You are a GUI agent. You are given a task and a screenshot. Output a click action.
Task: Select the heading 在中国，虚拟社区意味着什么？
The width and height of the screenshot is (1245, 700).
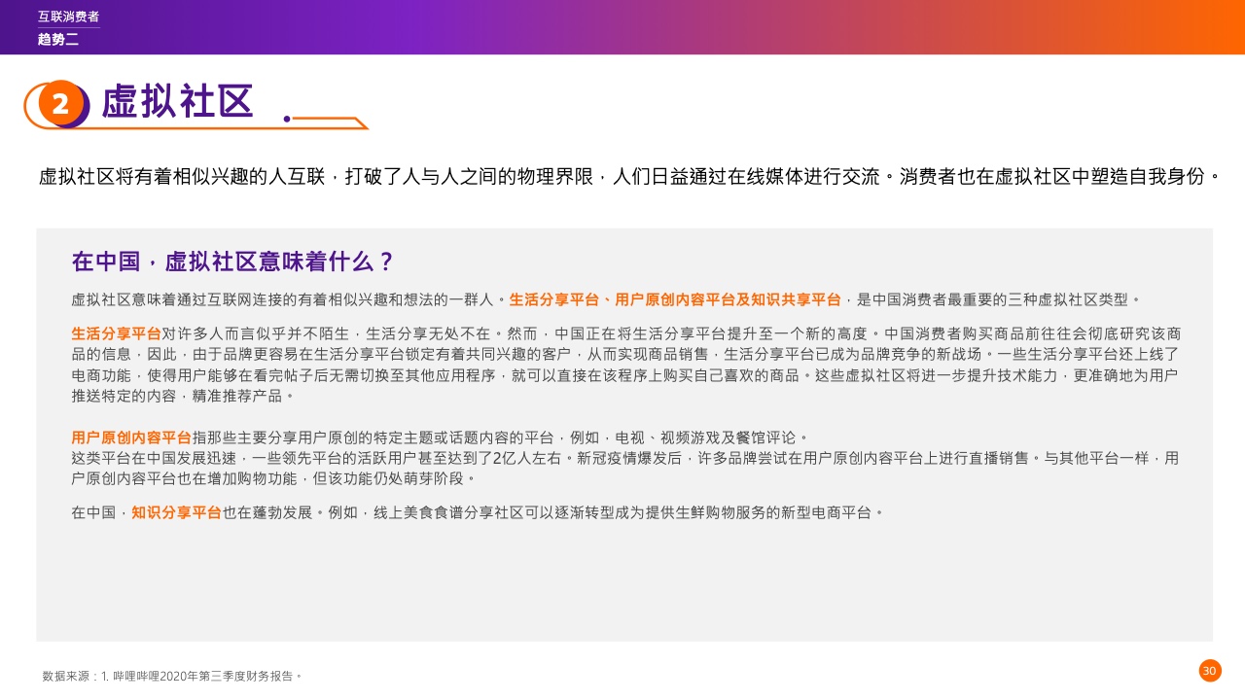[233, 262]
